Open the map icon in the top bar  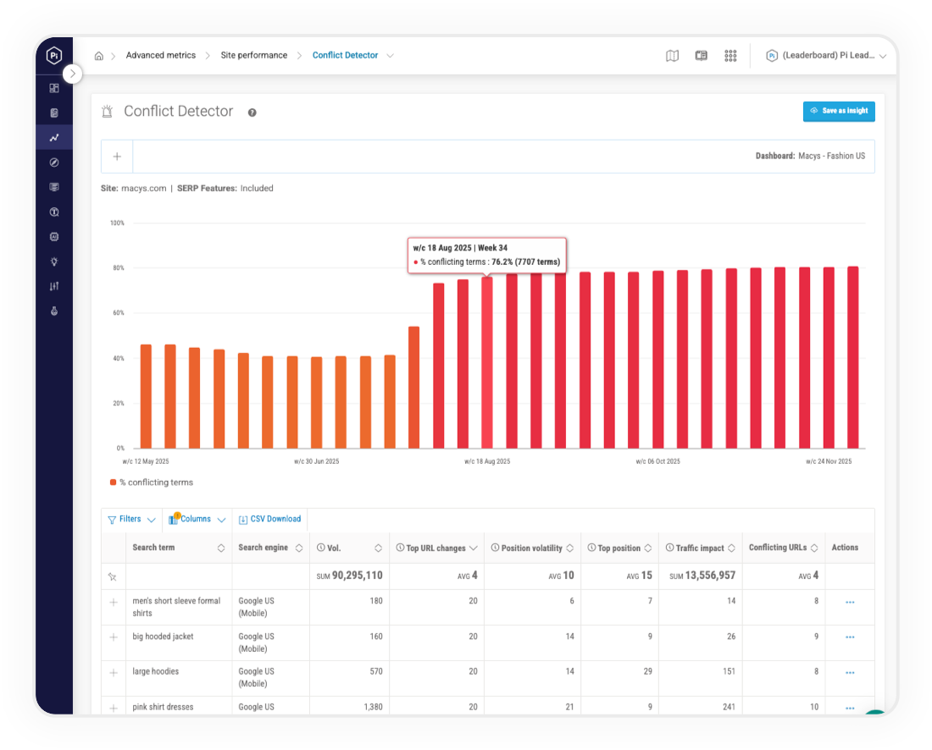coord(672,55)
